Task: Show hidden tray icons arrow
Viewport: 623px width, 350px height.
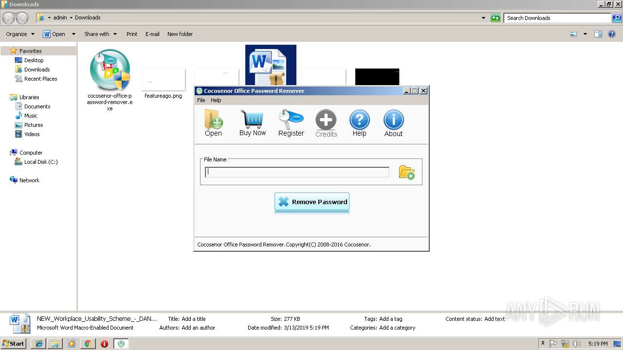Action: click(x=543, y=344)
